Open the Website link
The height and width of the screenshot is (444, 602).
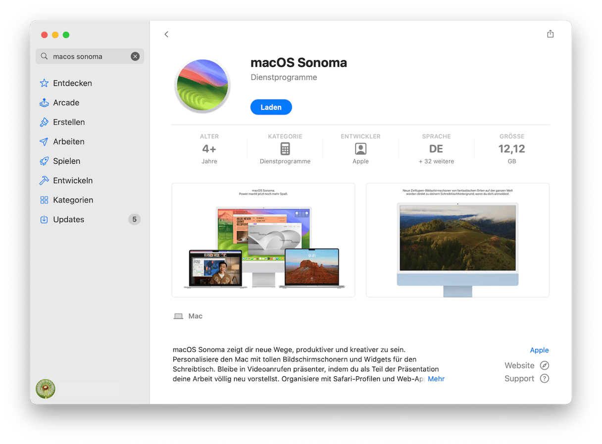click(519, 366)
